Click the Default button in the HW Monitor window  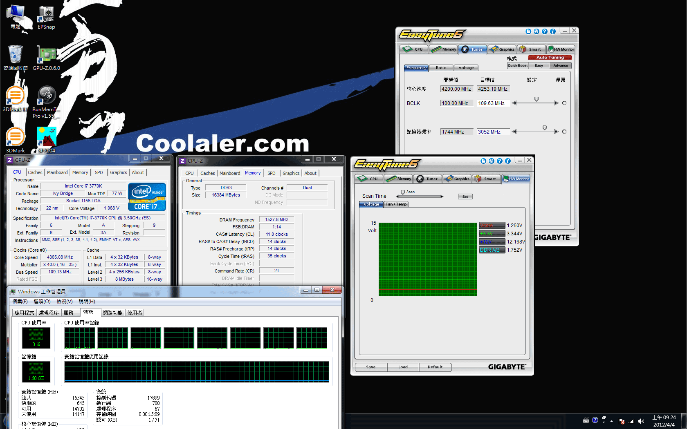coord(435,367)
